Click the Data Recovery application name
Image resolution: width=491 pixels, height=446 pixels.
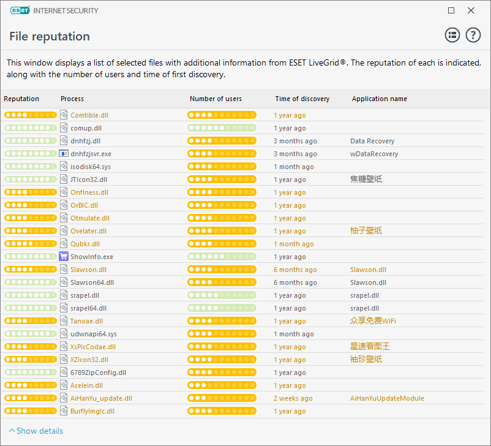(372, 141)
